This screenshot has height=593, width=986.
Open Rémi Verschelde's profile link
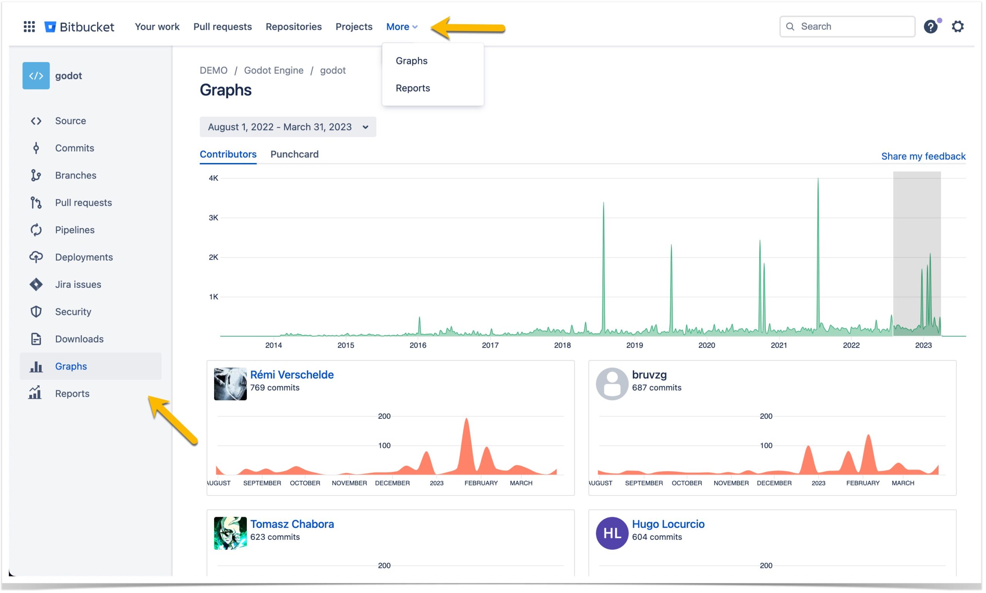click(292, 375)
